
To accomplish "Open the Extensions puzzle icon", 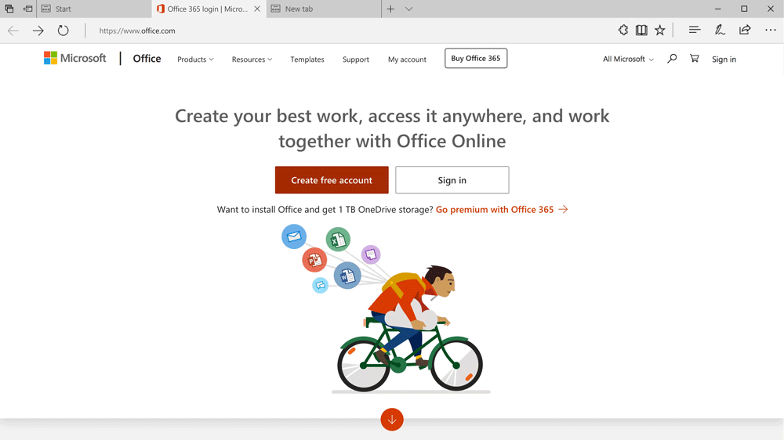I will point(623,30).
